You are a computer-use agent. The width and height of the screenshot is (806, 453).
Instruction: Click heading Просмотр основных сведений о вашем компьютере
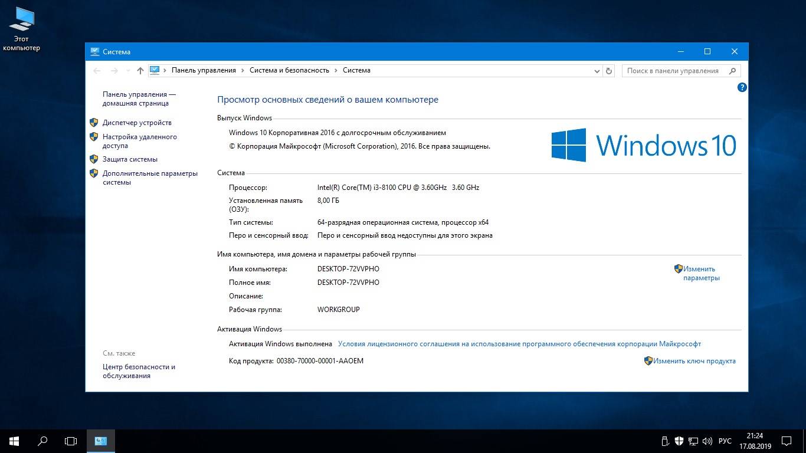(x=327, y=100)
